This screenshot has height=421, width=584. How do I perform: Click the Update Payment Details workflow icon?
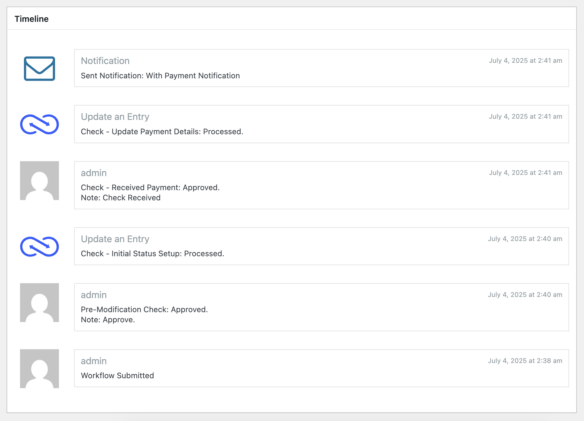[x=39, y=124]
